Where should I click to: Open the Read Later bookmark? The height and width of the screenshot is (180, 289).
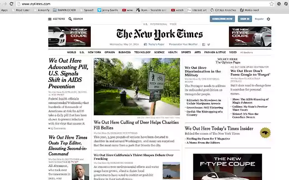pyautogui.click(x=21, y=10)
